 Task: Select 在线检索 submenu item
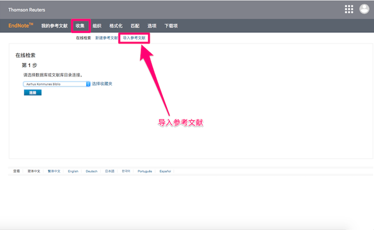(83, 38)
